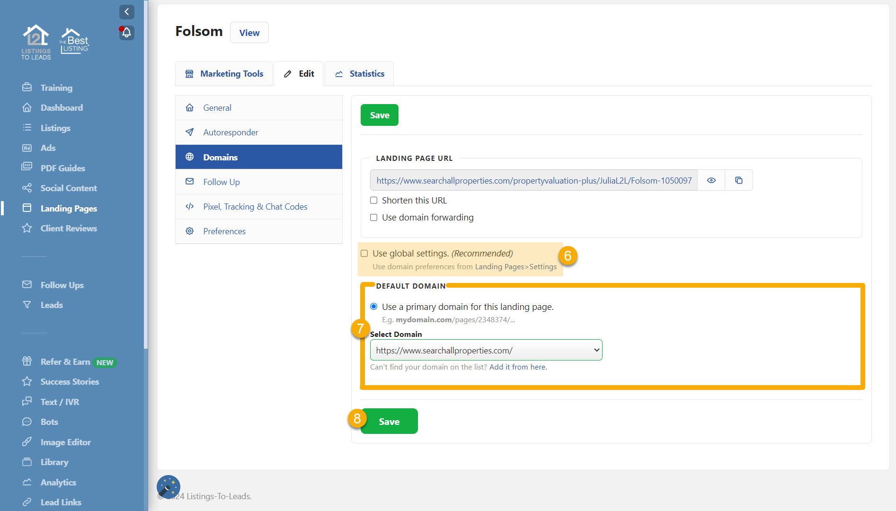The image size is (896, 511).
Task: Open Image Editor in the sidebar
Action: pos(65,442)
